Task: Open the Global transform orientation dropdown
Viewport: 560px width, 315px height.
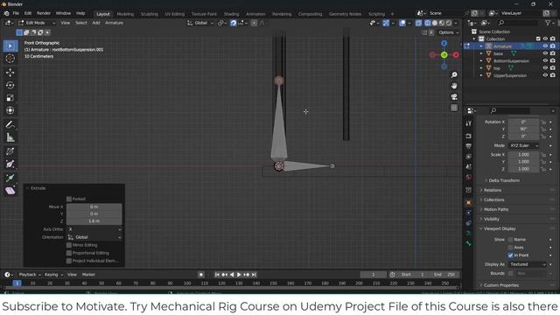Action: pos(200,23)
